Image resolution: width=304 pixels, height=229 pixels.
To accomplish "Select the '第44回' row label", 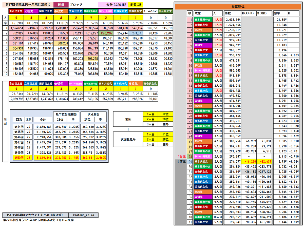I will click(x=19, y=126).
